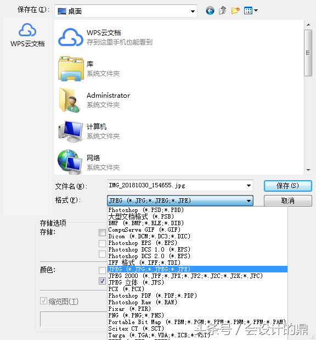Choose Photoshop EPS format
The height and width of the screenshot is (340, 316).
[198, 243]
